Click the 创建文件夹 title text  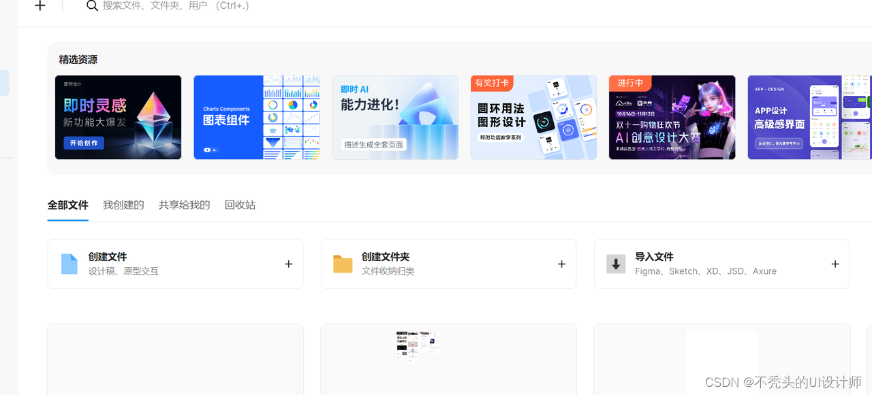(x=386, y=257)
